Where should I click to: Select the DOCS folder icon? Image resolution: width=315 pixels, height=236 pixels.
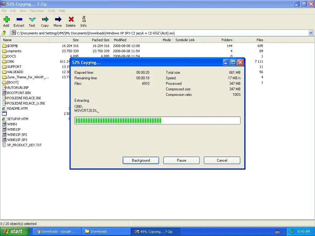click(x=4, y=56)
